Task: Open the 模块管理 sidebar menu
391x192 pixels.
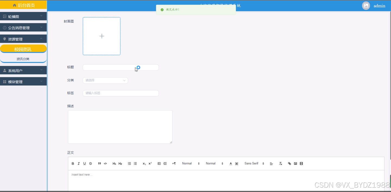Action: tap(23, 82)
